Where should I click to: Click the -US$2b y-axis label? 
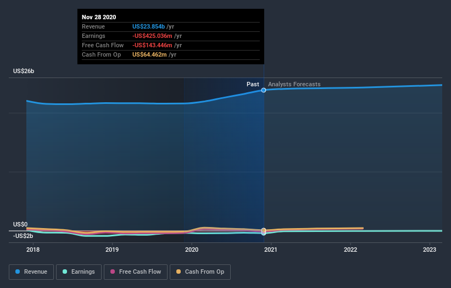pos(23,236)
